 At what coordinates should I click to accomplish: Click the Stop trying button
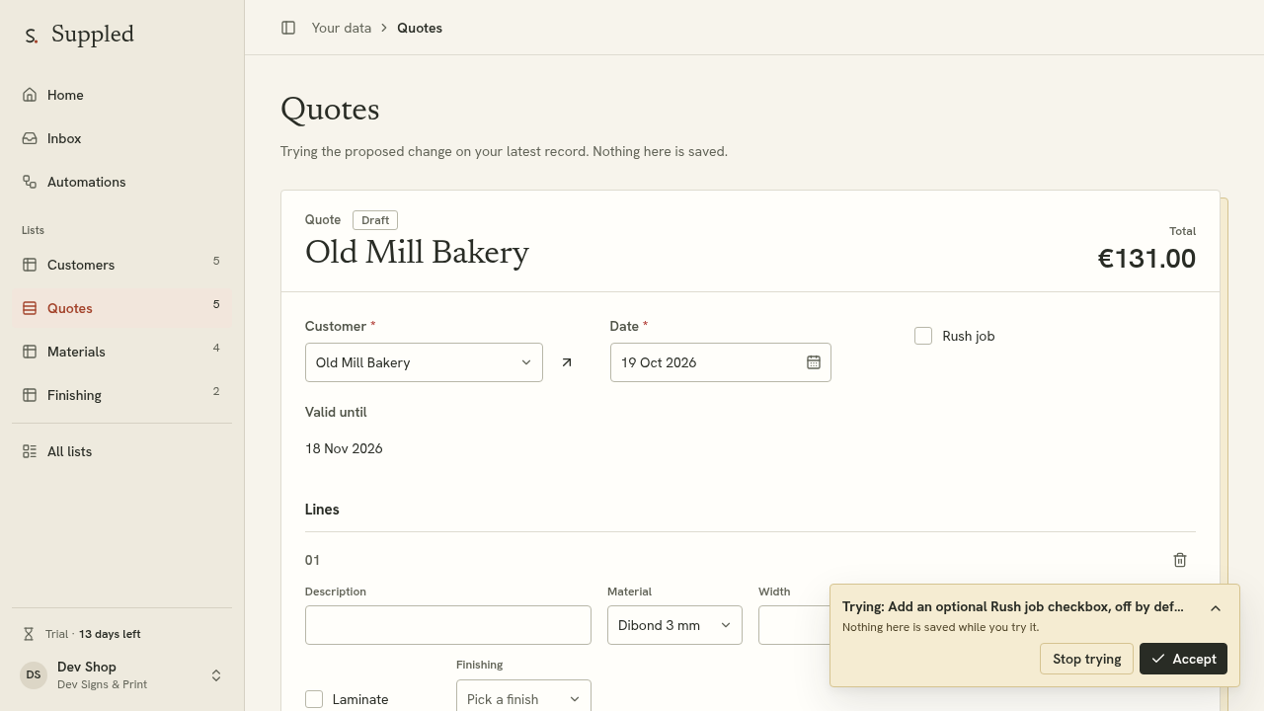pyautogui.click(x=1086, y=659)
